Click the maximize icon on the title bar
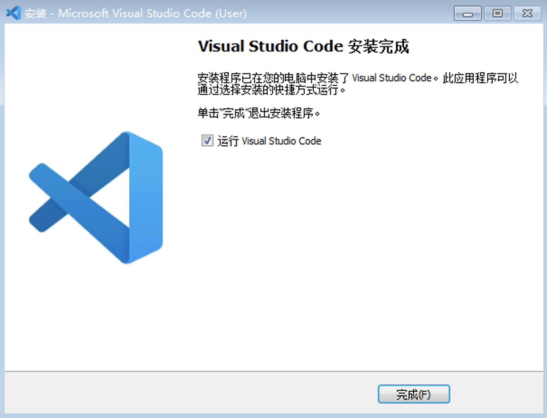547x418 pixels. [496, 13]
